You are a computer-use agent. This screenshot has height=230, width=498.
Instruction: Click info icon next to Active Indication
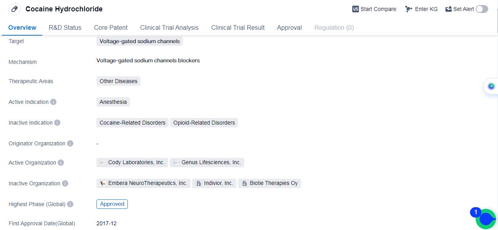(53, 102)
